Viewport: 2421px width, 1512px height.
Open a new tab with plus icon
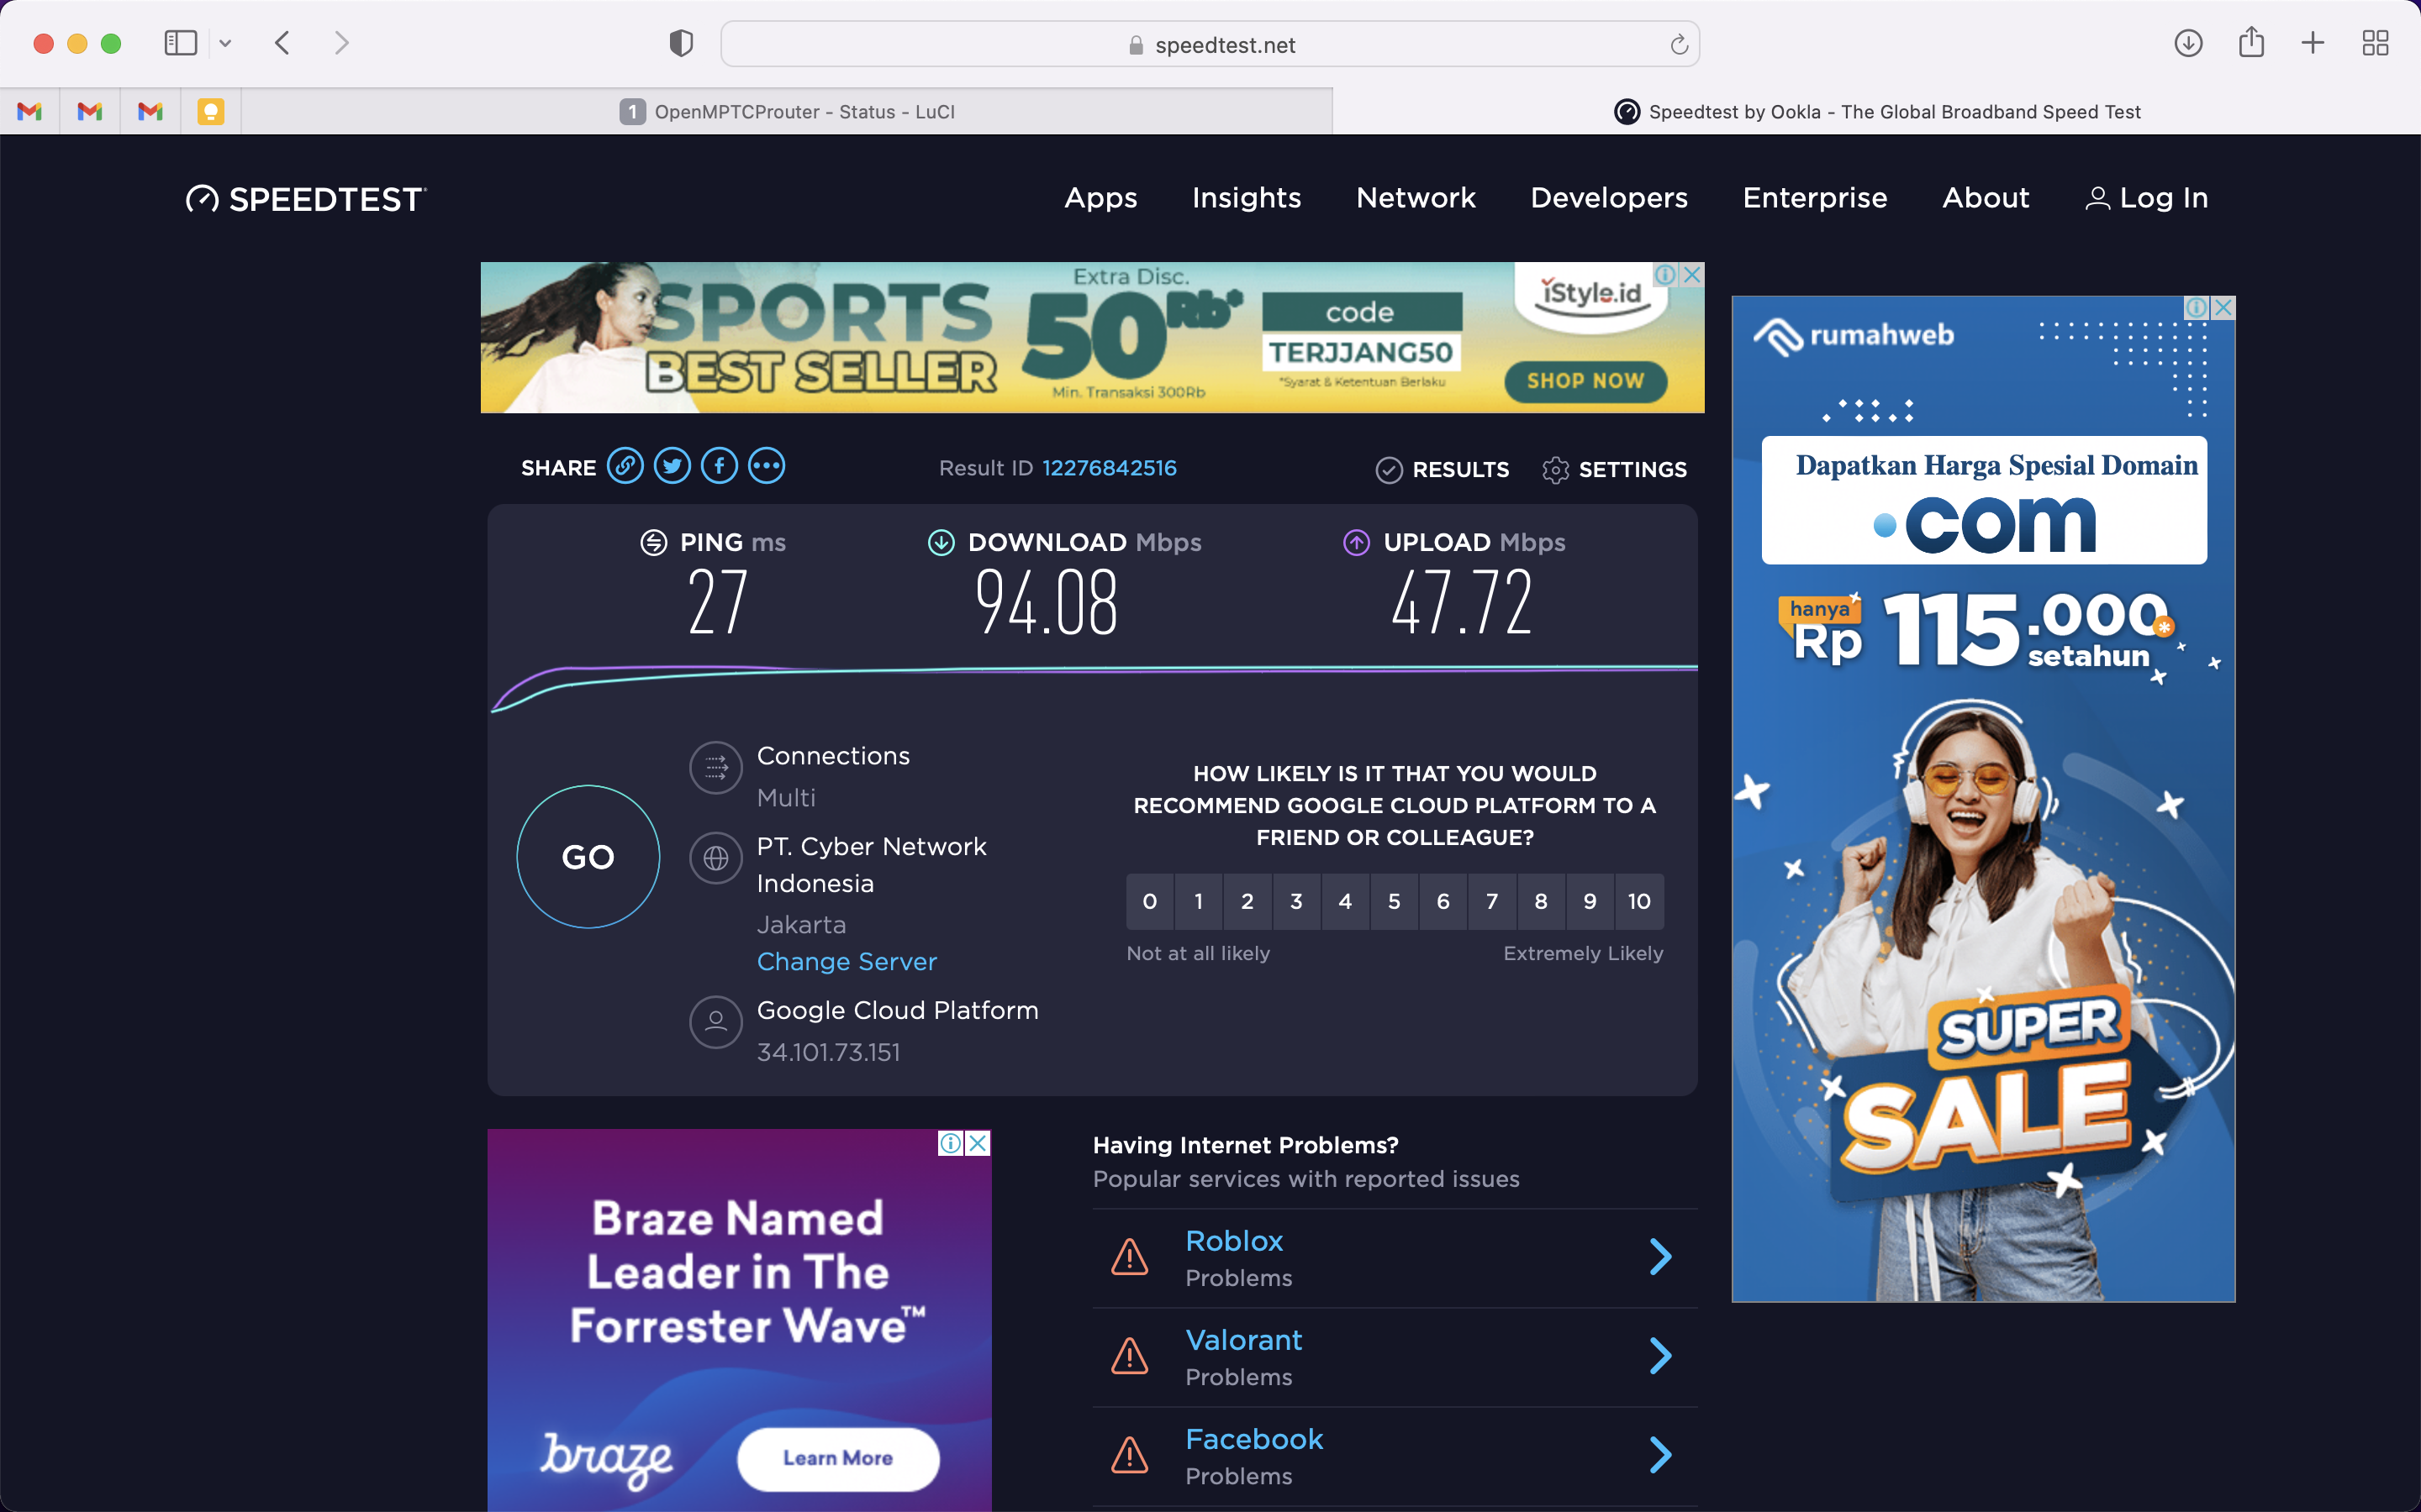[x=2313, y=43]
